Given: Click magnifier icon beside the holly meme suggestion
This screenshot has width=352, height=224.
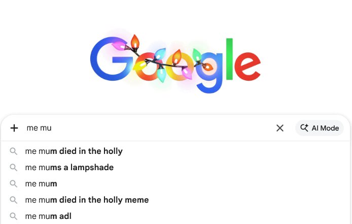Looking at the screenshot, I should [14, 200].
